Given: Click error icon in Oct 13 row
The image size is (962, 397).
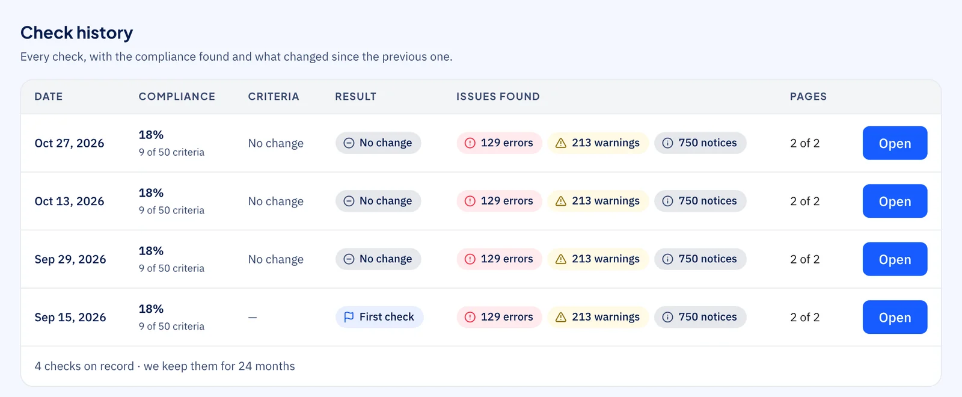Looking at the screenshot, I should pos(470,201).
